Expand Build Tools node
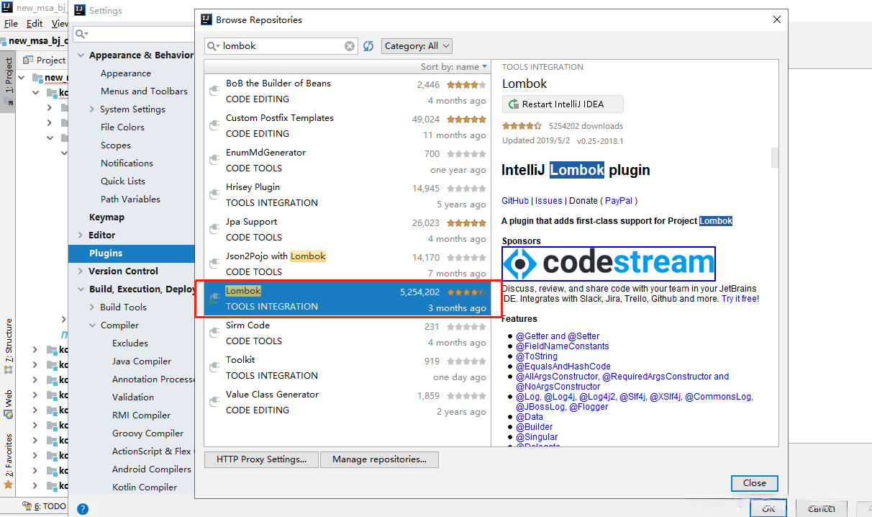The height and width of the screenshot is (517, 872). [x=92, y=307]
